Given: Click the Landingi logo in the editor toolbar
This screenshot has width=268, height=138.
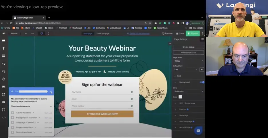Looking at the screenshot, I should point(4,34).
